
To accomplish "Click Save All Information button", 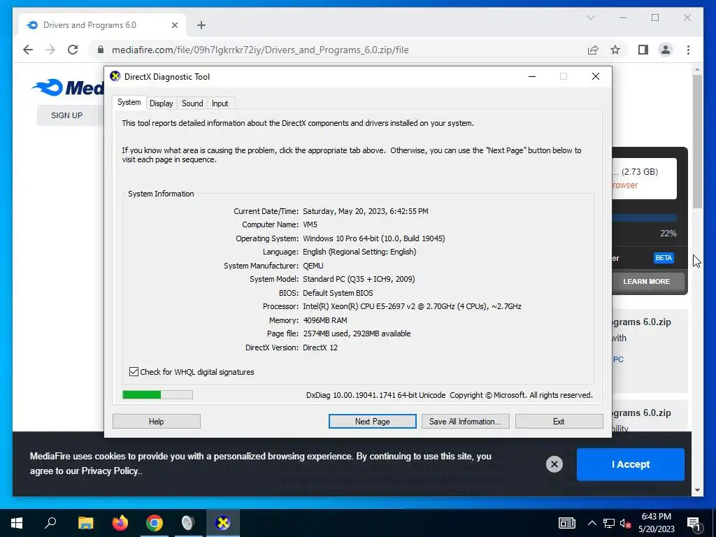I will click(x=465, y=422).
